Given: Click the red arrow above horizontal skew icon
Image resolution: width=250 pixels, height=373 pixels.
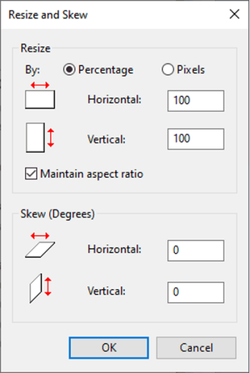Looking at the screenshot, I should pos(40,236).
